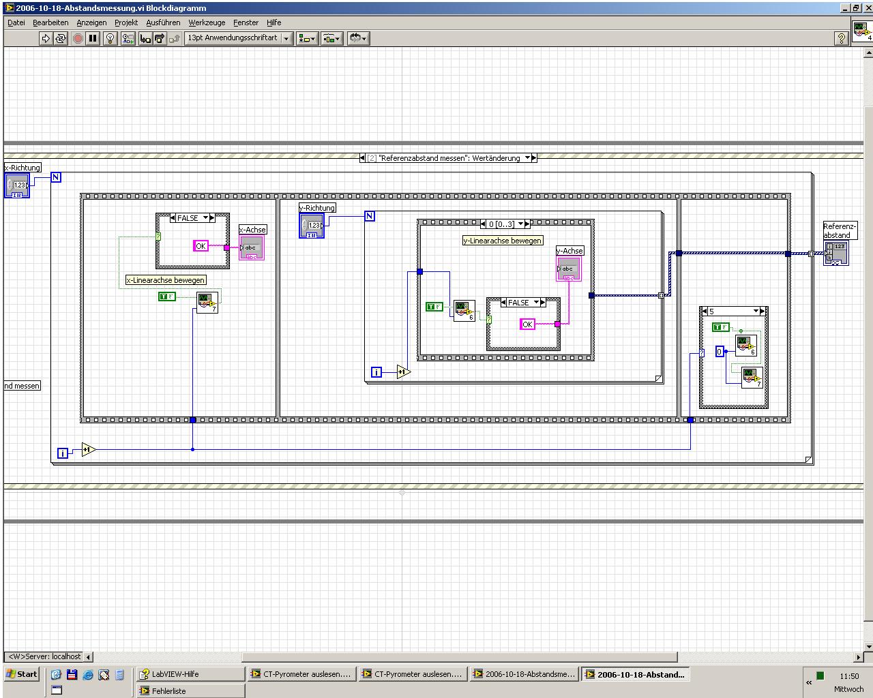Open the Datei menu

[x=16, y=22]
